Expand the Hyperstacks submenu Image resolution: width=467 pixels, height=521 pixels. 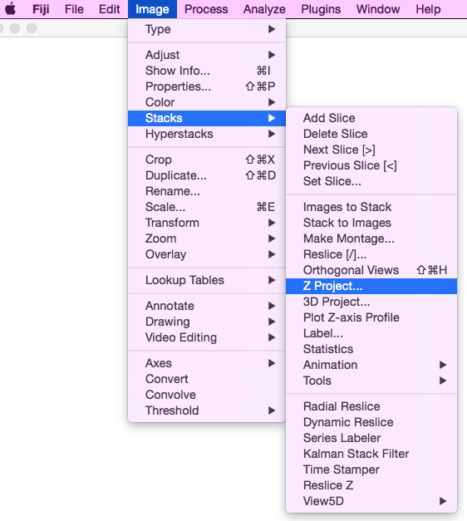pyautogui.click(x=207, y=134)
